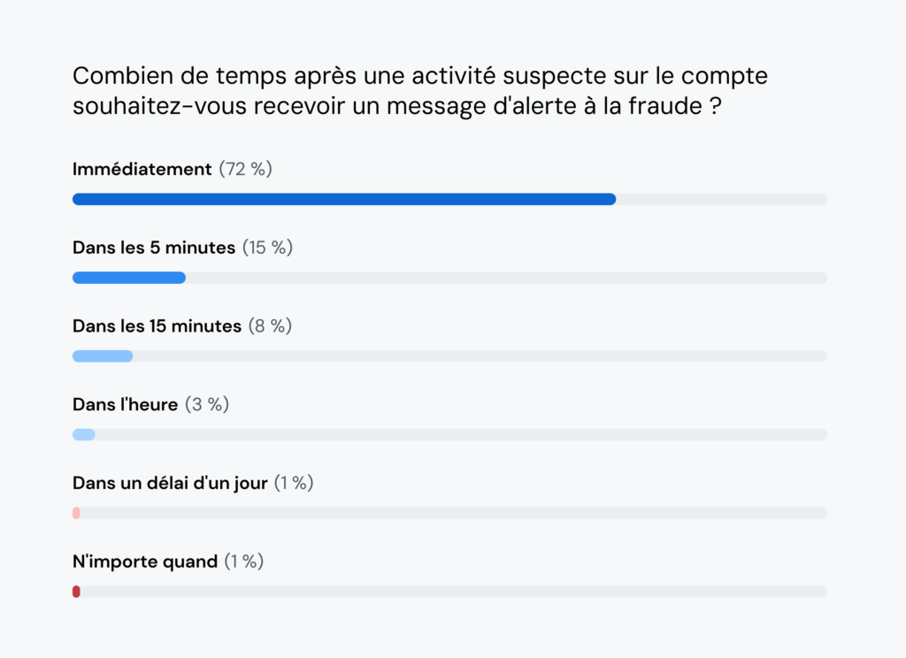Select "Dans un délai d'un jour" label

pyautogui.click(x=170, y=483)
